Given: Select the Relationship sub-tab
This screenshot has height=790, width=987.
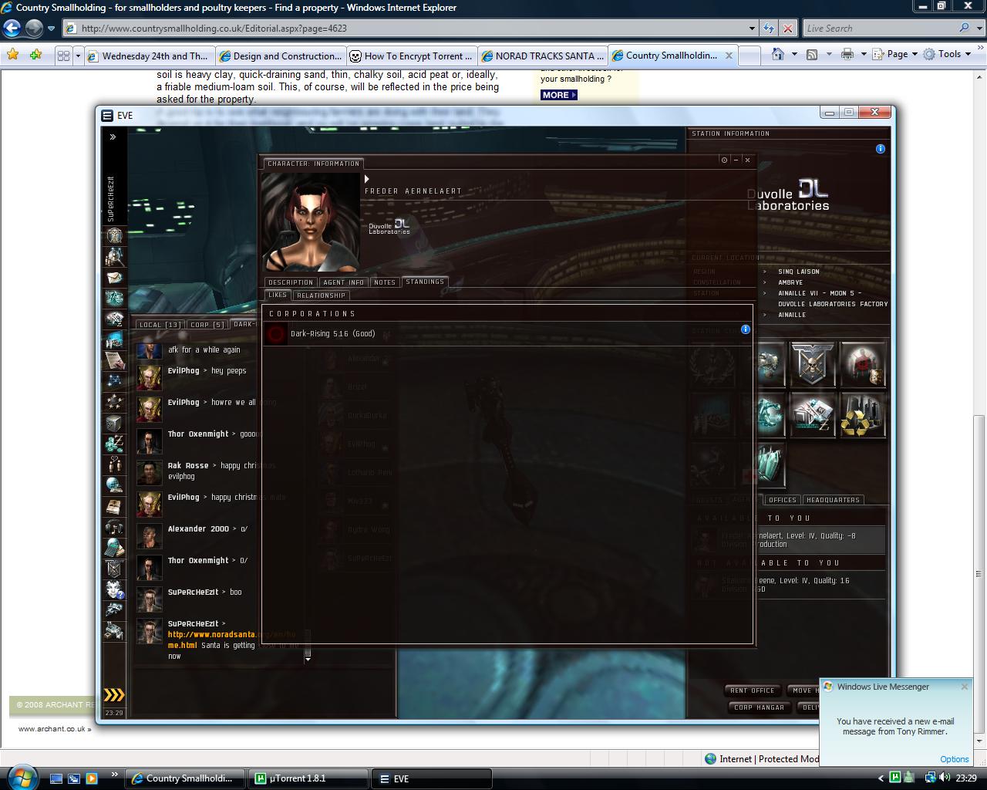Looking at the screenshot, I should 321,295.
